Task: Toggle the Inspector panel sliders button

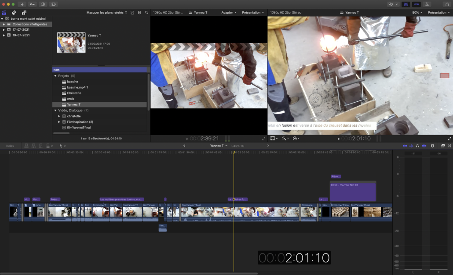Action: [427, 4]
